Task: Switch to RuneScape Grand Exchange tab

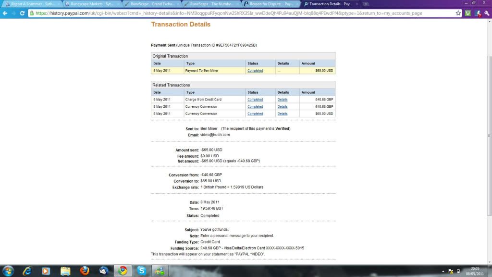Action: click(152, 4)
